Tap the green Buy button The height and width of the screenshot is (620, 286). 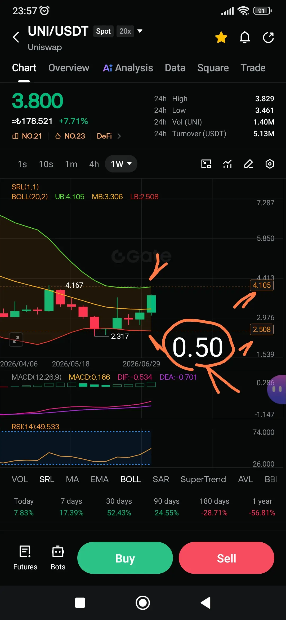pyautogui.click(x=125, y=558)
